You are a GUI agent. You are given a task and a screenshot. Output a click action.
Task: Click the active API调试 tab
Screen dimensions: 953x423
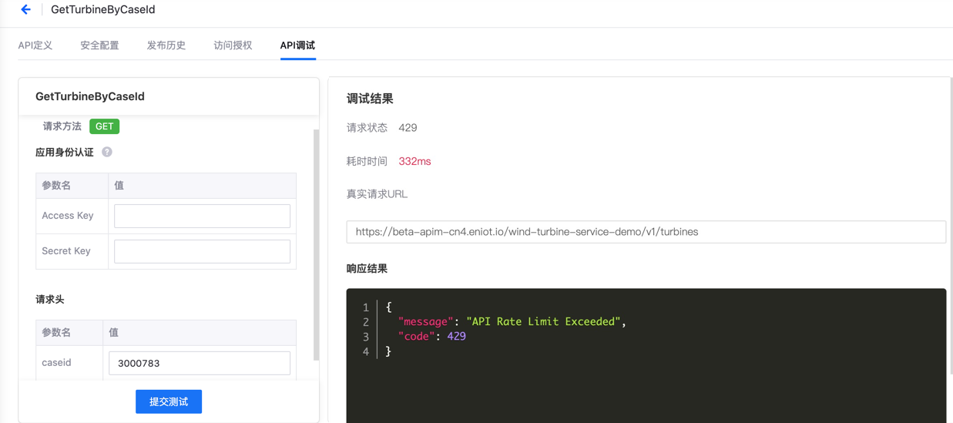pos(297,45)
